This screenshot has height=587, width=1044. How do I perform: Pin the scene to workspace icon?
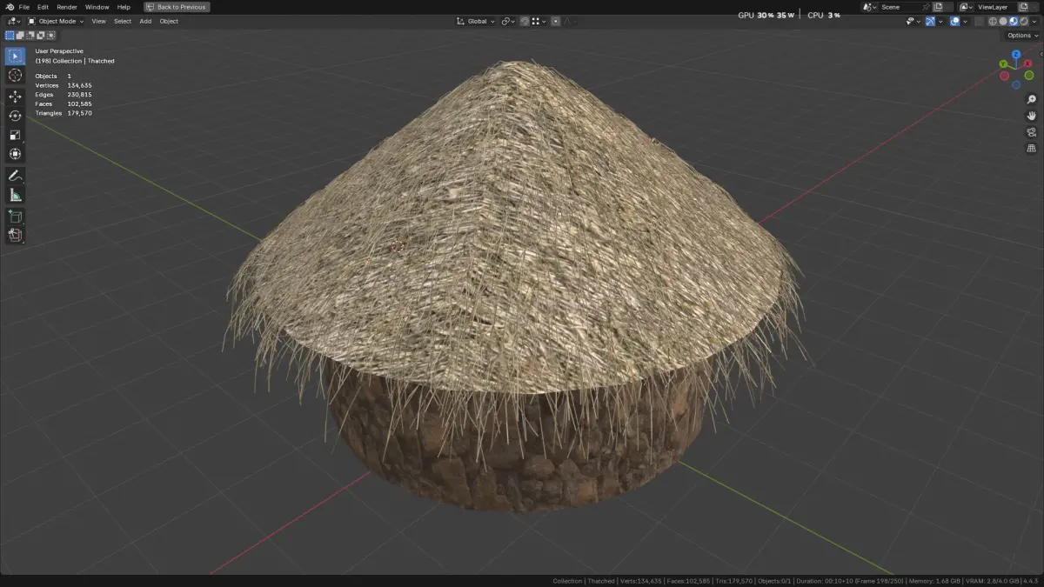[926, 7]
